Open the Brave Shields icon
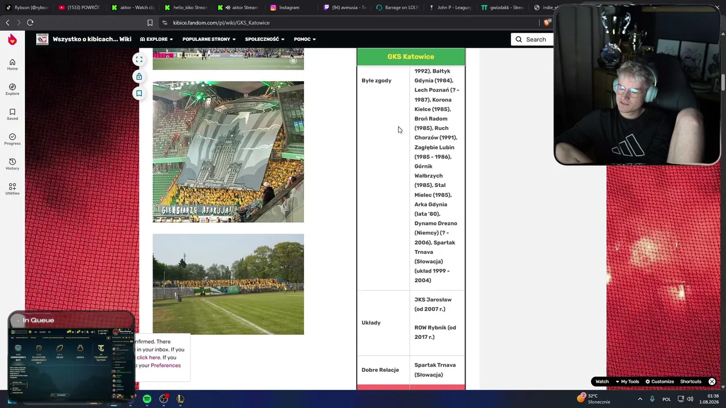The image size is (726, 408). pyautogui.click(x=547, y=23)
